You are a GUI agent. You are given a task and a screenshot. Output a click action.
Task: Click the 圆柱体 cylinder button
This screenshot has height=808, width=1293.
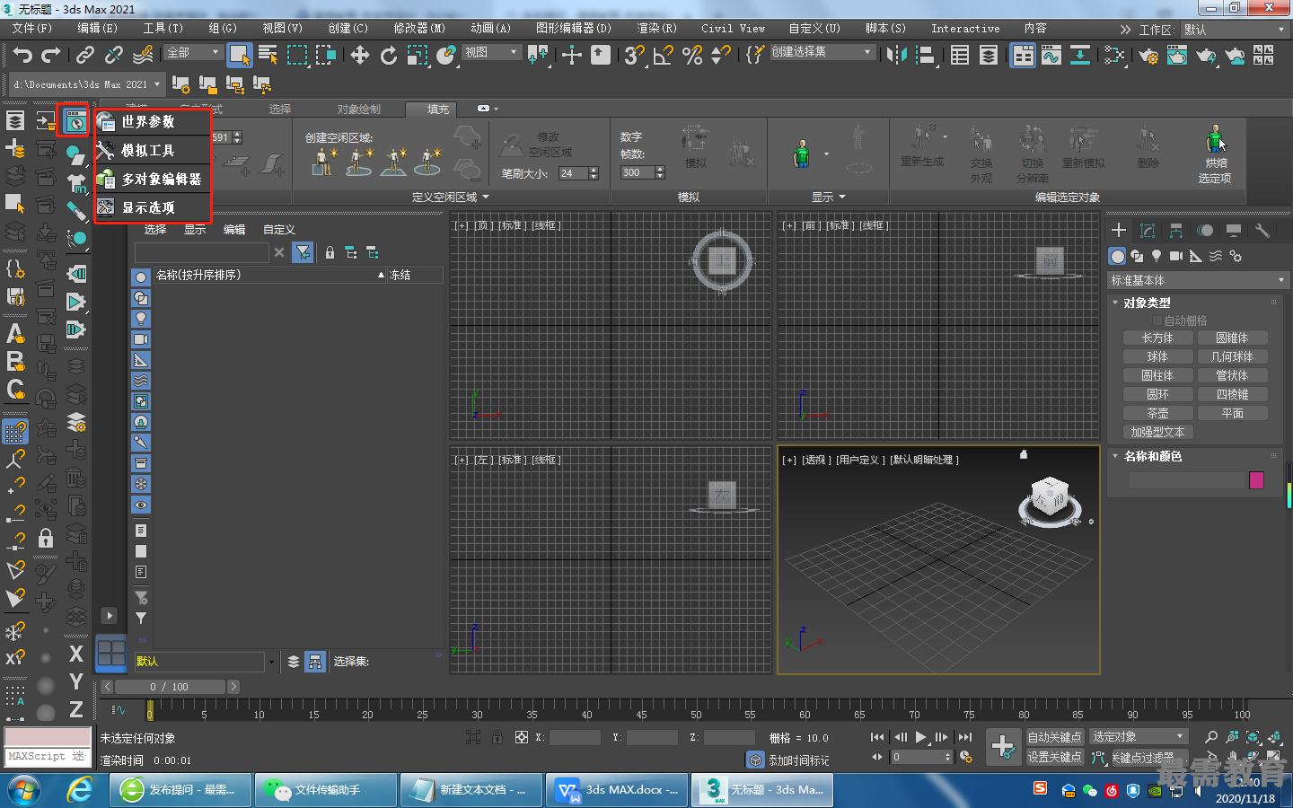[1157, 375]
